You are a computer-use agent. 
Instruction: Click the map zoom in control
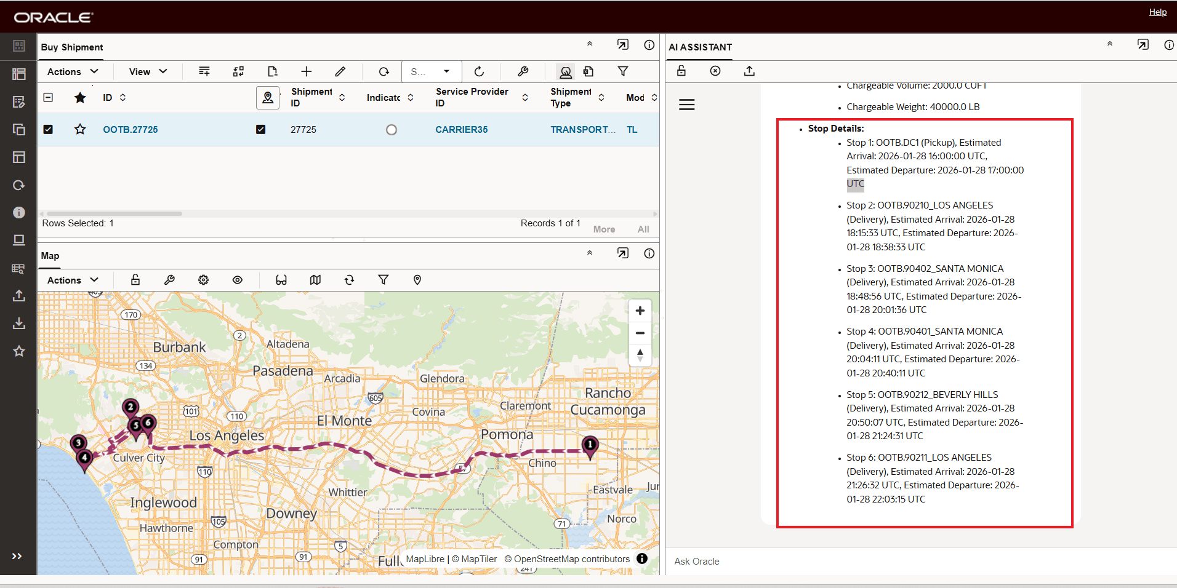coord(640,311)
